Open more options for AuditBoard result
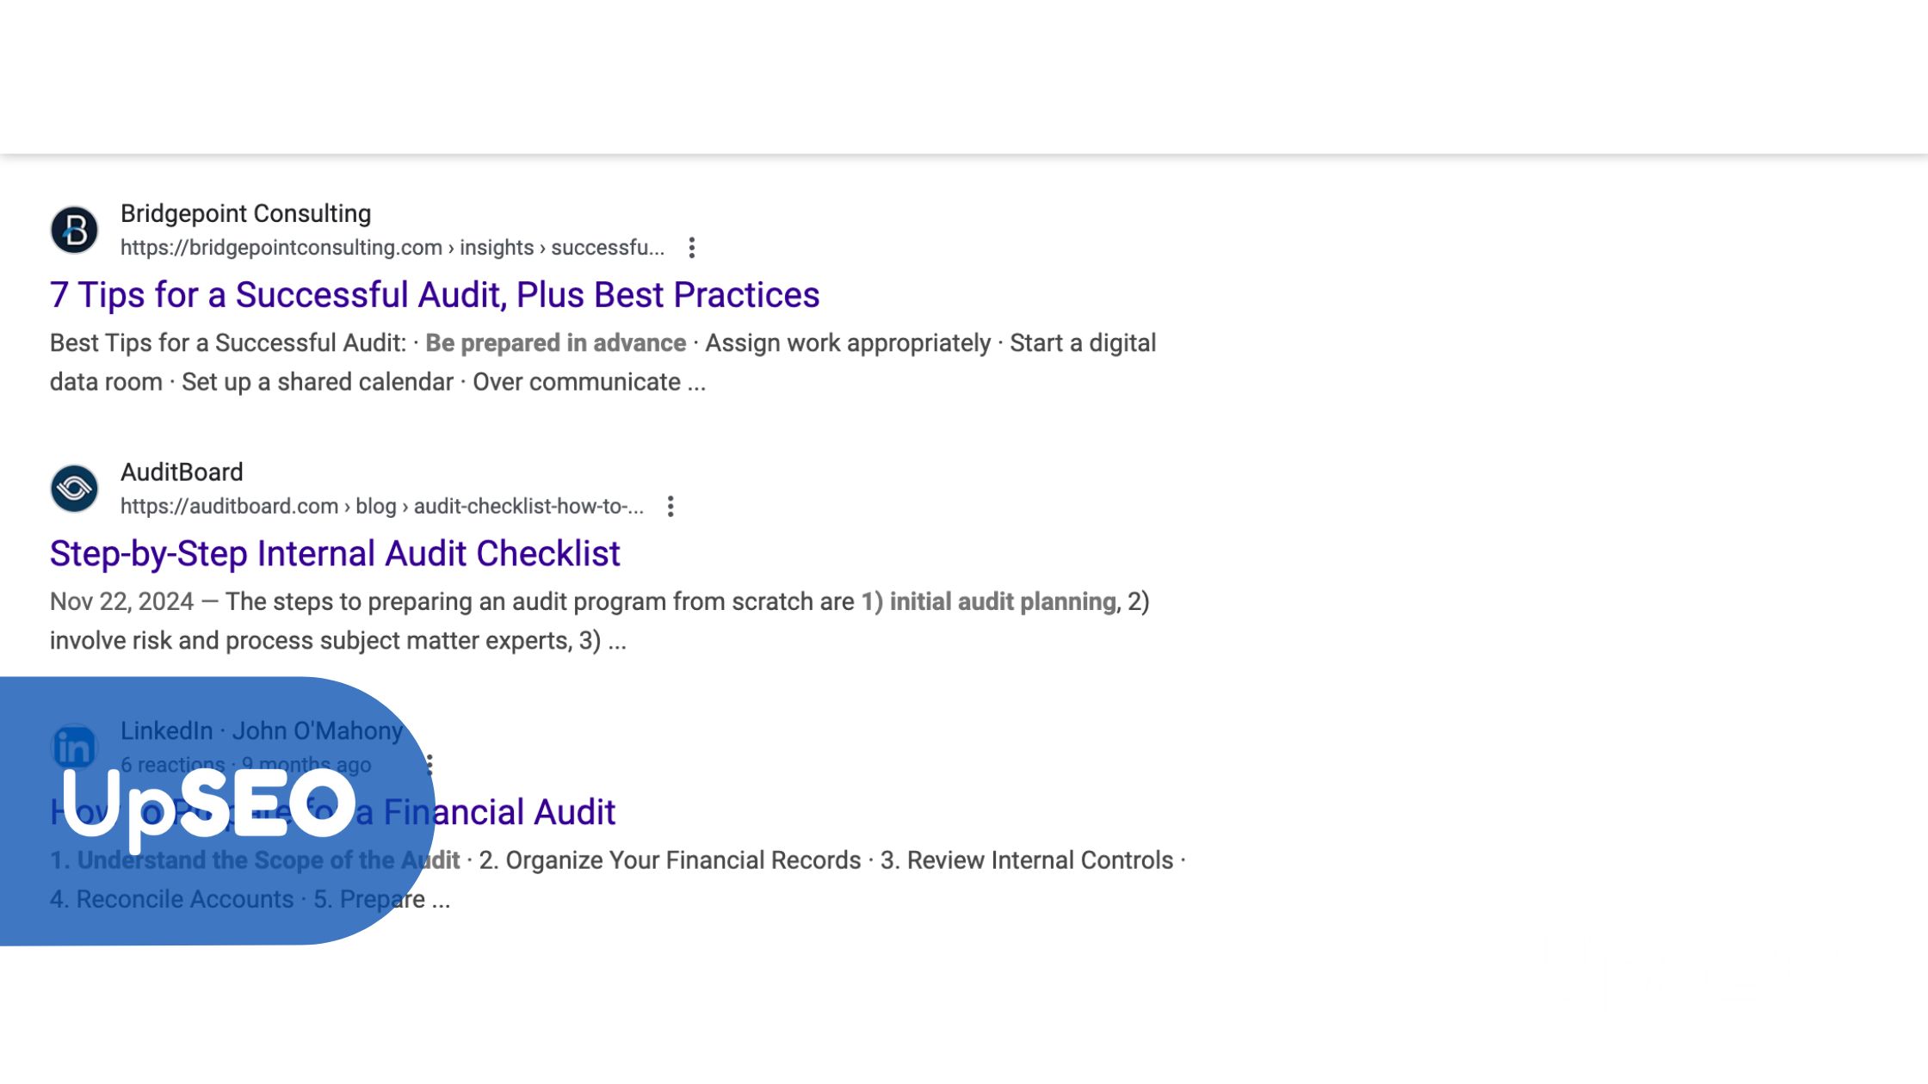This screenshot has width=1928, height=1084. [x=670, y=507]
